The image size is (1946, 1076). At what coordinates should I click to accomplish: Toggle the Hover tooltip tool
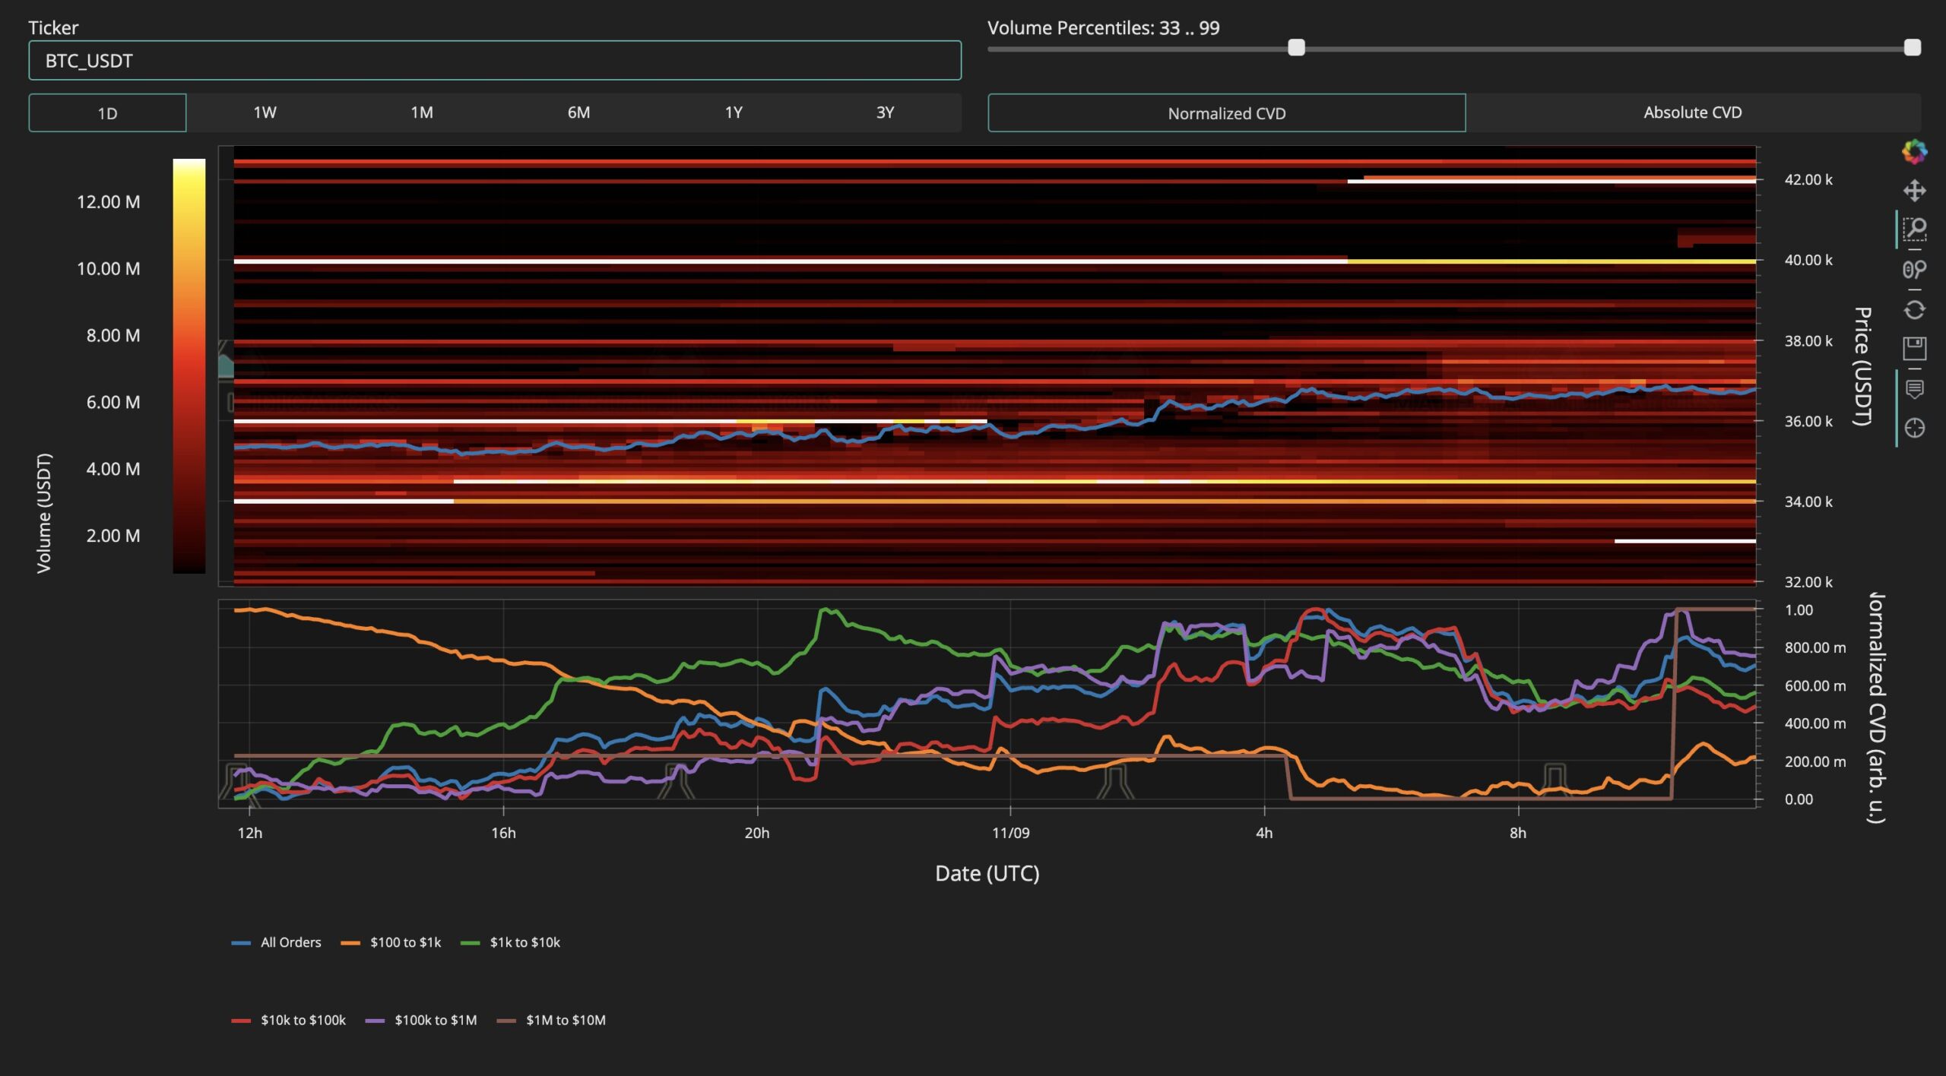1914,389
